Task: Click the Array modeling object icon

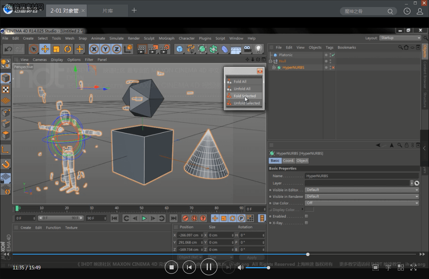Action: 213,49
